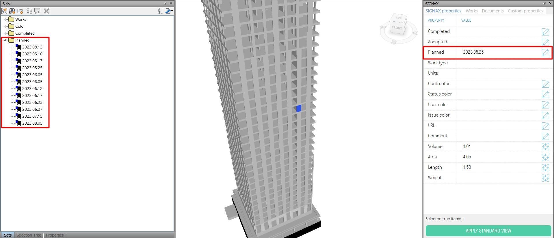The width and height of the screenshot is (554, 238).
Task: Expand the Works folder in Sets tree
Action: tap(5, 19)
